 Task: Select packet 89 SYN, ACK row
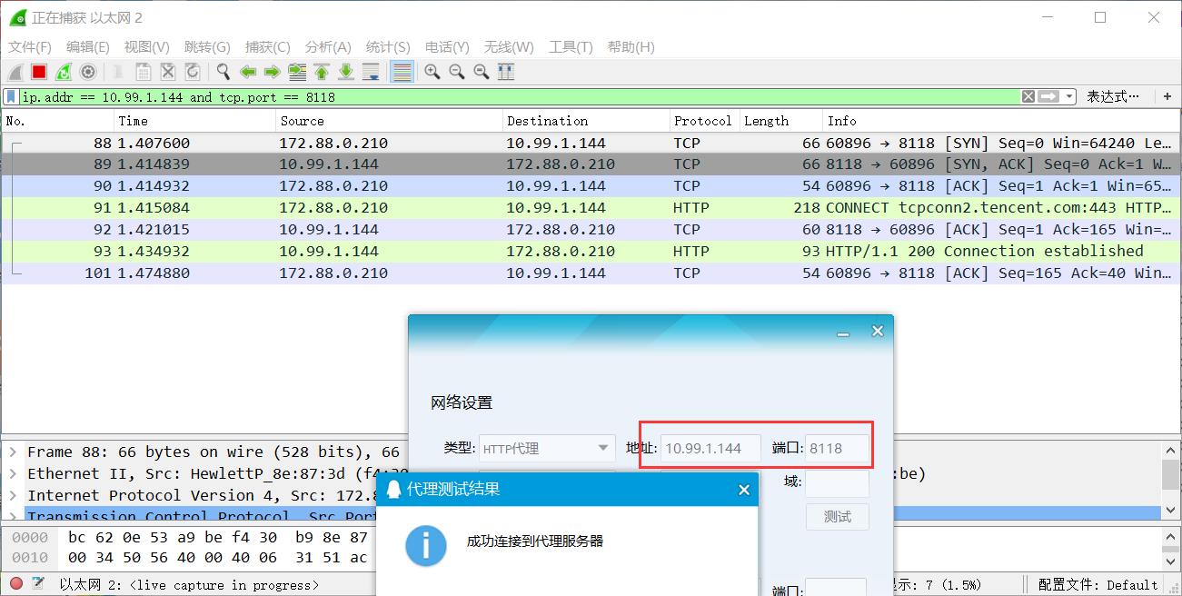click(591, 164)
